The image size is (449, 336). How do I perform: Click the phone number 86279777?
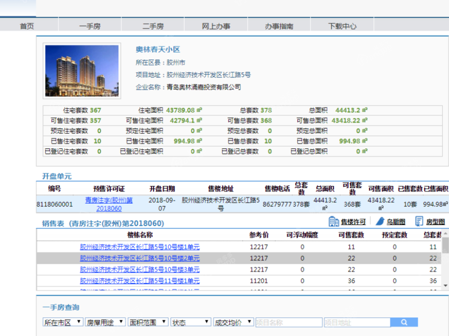277,204
